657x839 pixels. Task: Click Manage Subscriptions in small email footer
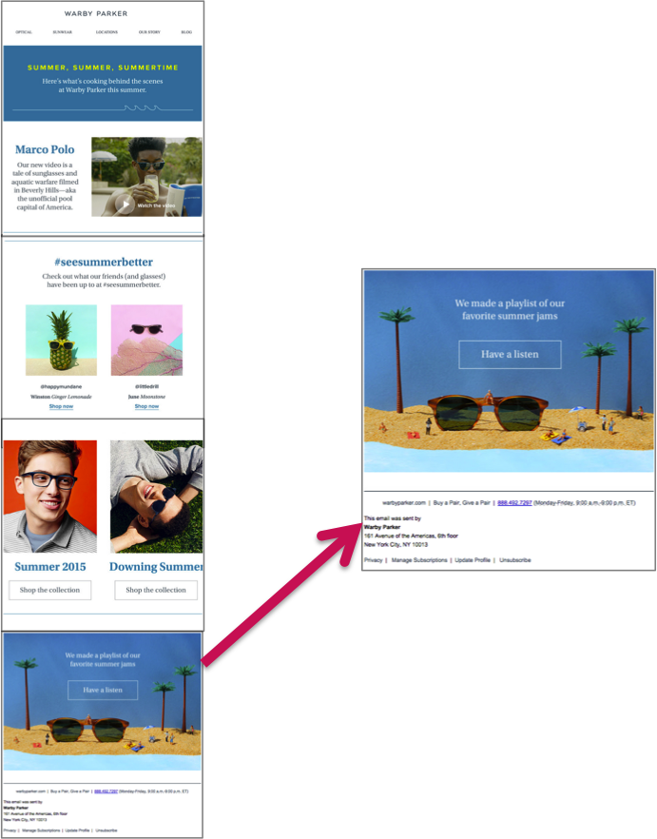(41, 830)
